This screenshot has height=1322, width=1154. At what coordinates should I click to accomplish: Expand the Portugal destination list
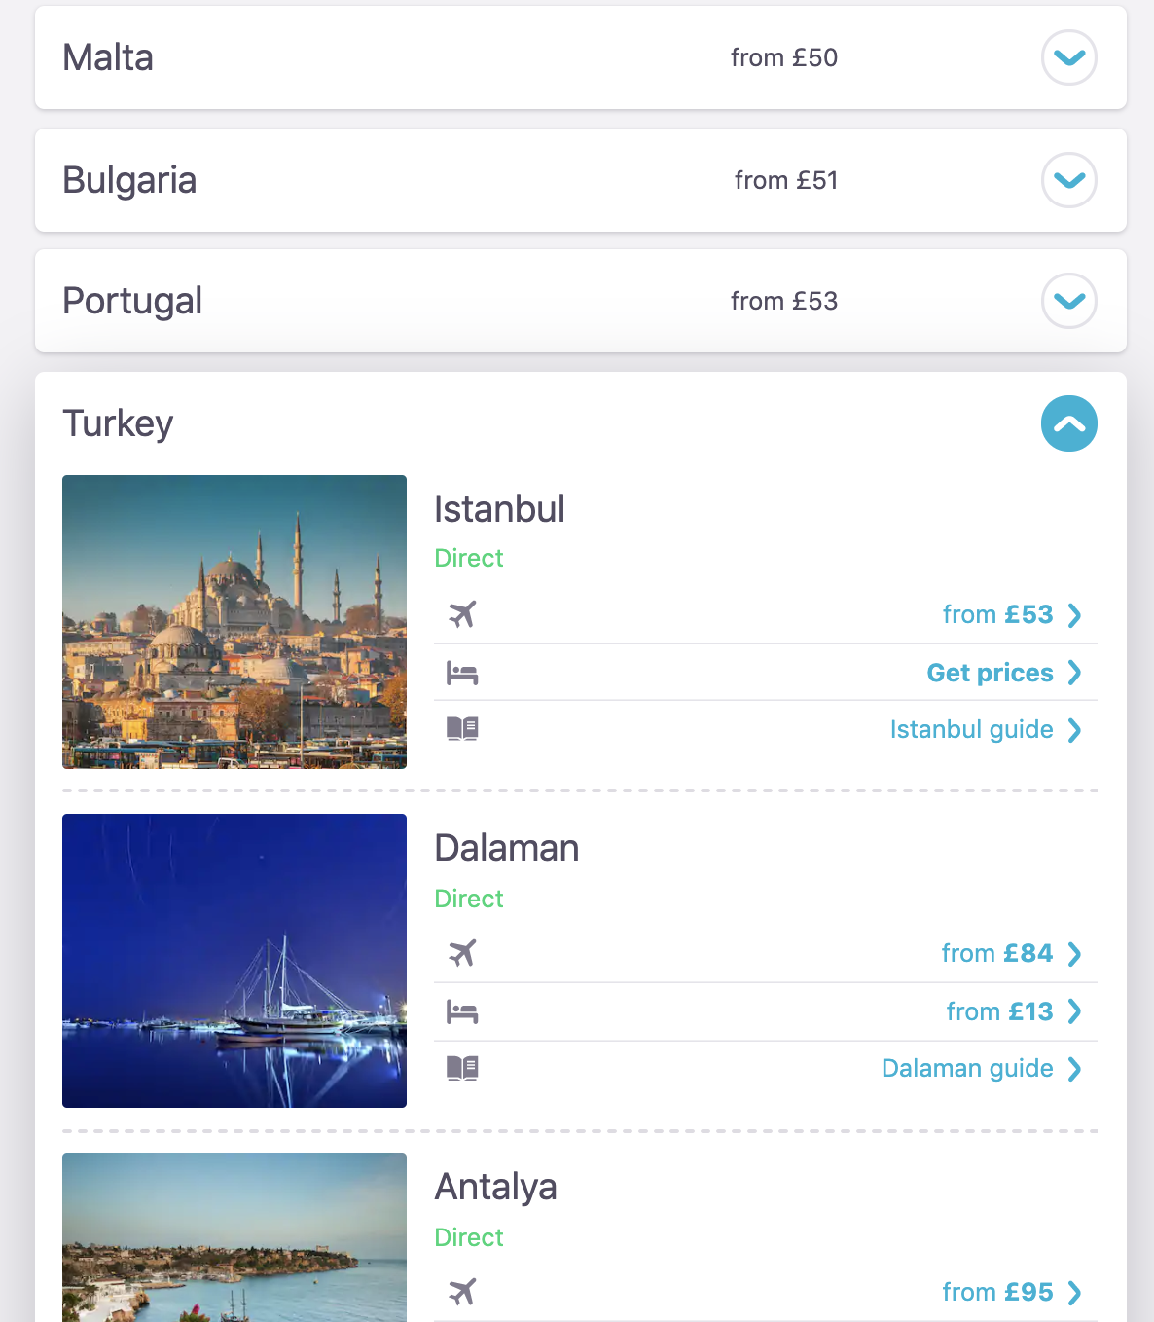(x=1068, y=301)
